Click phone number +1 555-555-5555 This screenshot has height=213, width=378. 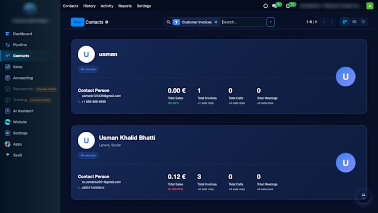point(93,102)
